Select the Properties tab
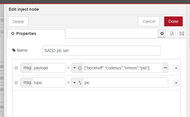The width and height of the screenshot is (190, 117). pos(36,34)
